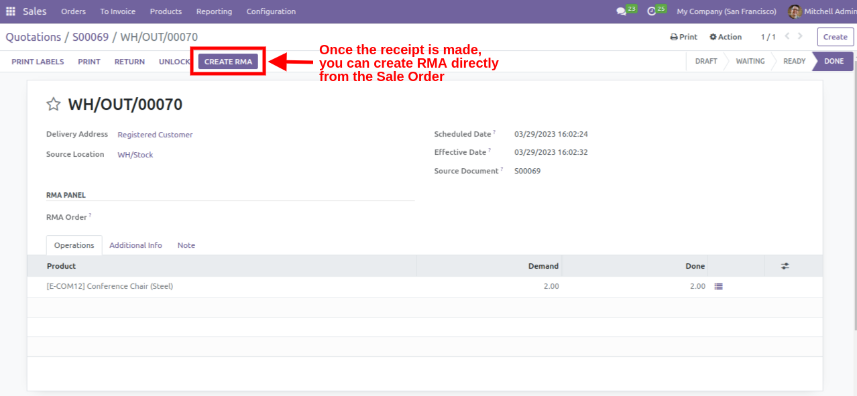Select the READY status stage
857x396 pixels.
tap(794, 61)
